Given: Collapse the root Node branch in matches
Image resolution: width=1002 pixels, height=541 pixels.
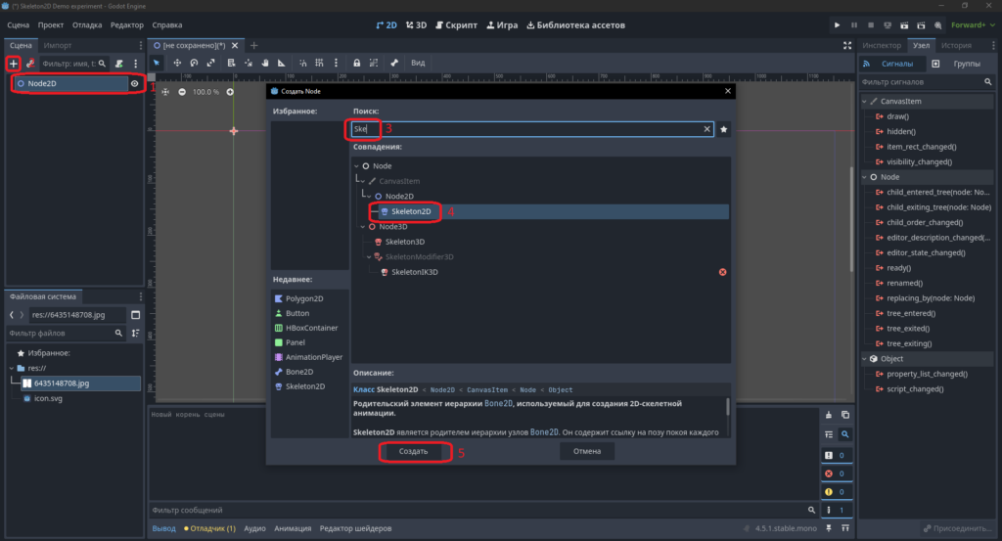Looking at the screenshot, I should tap(357, 166).
